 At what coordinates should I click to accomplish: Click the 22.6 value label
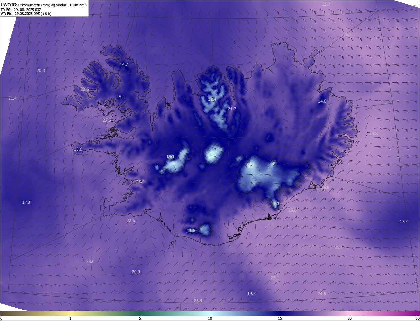point(131,220)
